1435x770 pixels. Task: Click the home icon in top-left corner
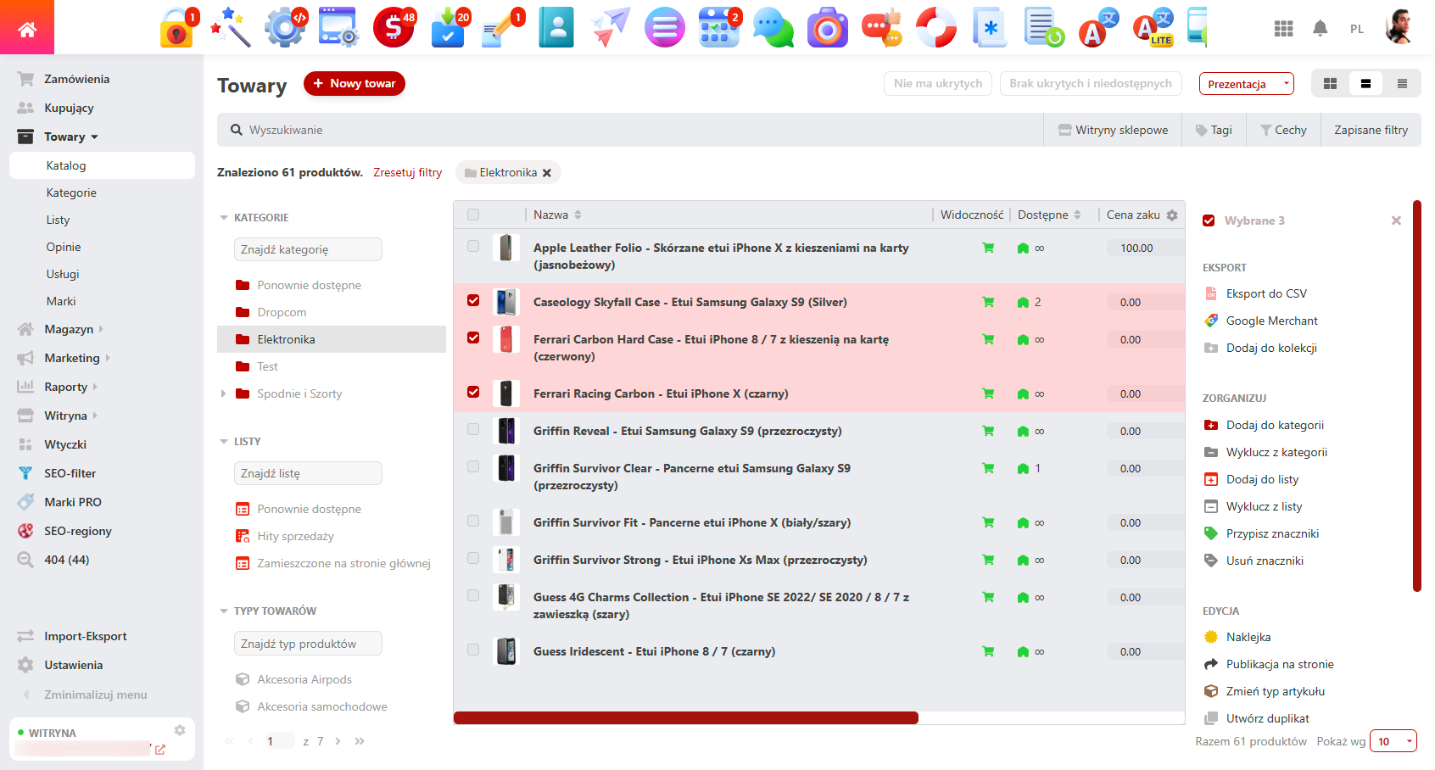[27, 29]
